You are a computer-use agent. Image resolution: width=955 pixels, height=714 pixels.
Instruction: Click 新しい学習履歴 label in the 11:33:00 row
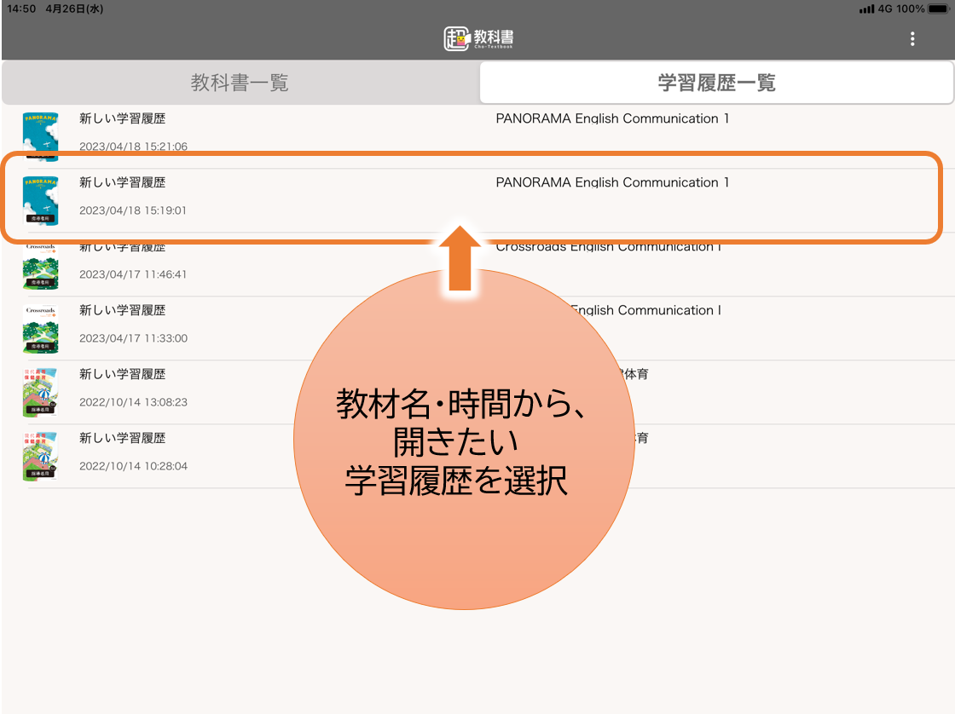123,310
